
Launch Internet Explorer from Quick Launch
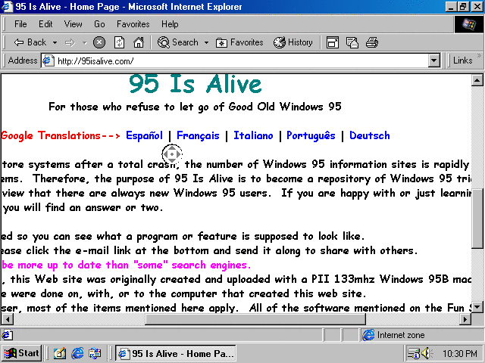pos(77,353)
